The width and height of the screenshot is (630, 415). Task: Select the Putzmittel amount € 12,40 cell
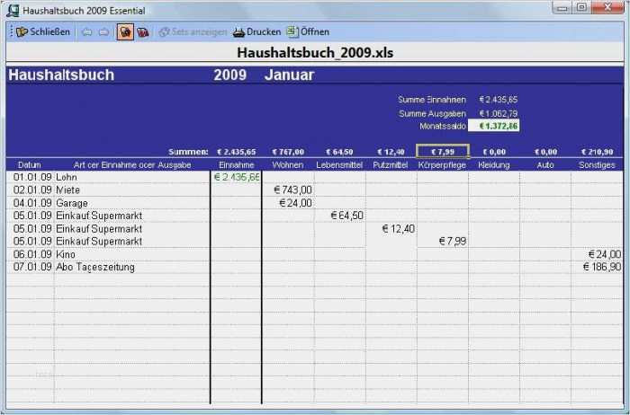[x=398, y=229]
